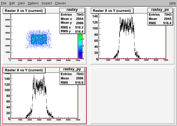
Task: Click 'Mean x 2944' in rastxy stats
Action: pyautogui.click(x=72, y=19)
